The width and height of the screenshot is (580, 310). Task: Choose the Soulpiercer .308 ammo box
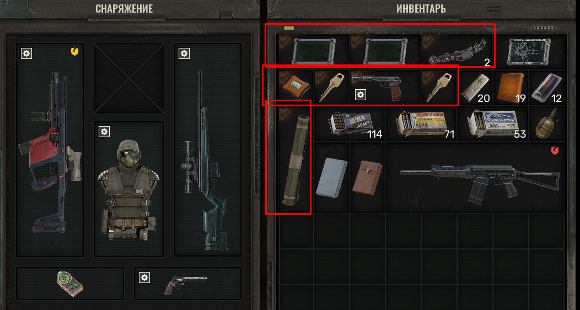(x=493, y=124)
